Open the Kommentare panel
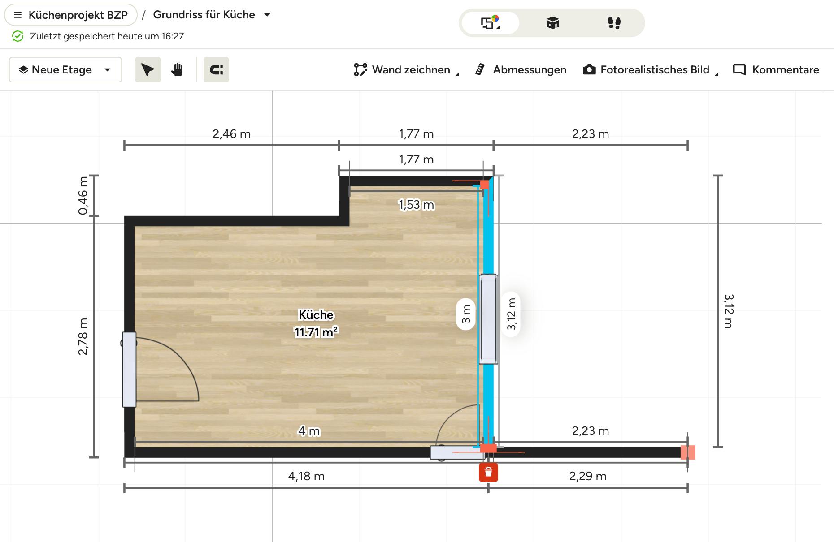 tap(776, 70)
